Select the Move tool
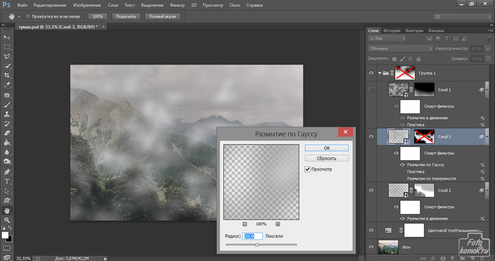 coord(7,37)
